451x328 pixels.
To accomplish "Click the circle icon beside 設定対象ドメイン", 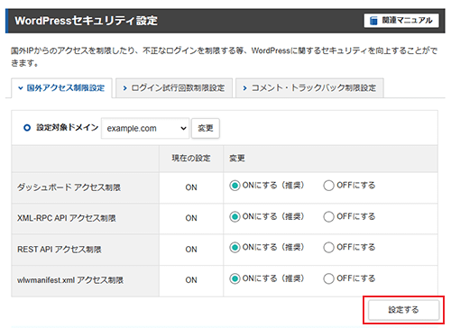I will (x=27, y=128).
